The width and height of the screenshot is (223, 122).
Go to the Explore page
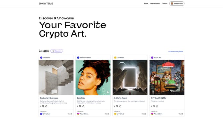(x=165, y=4)
